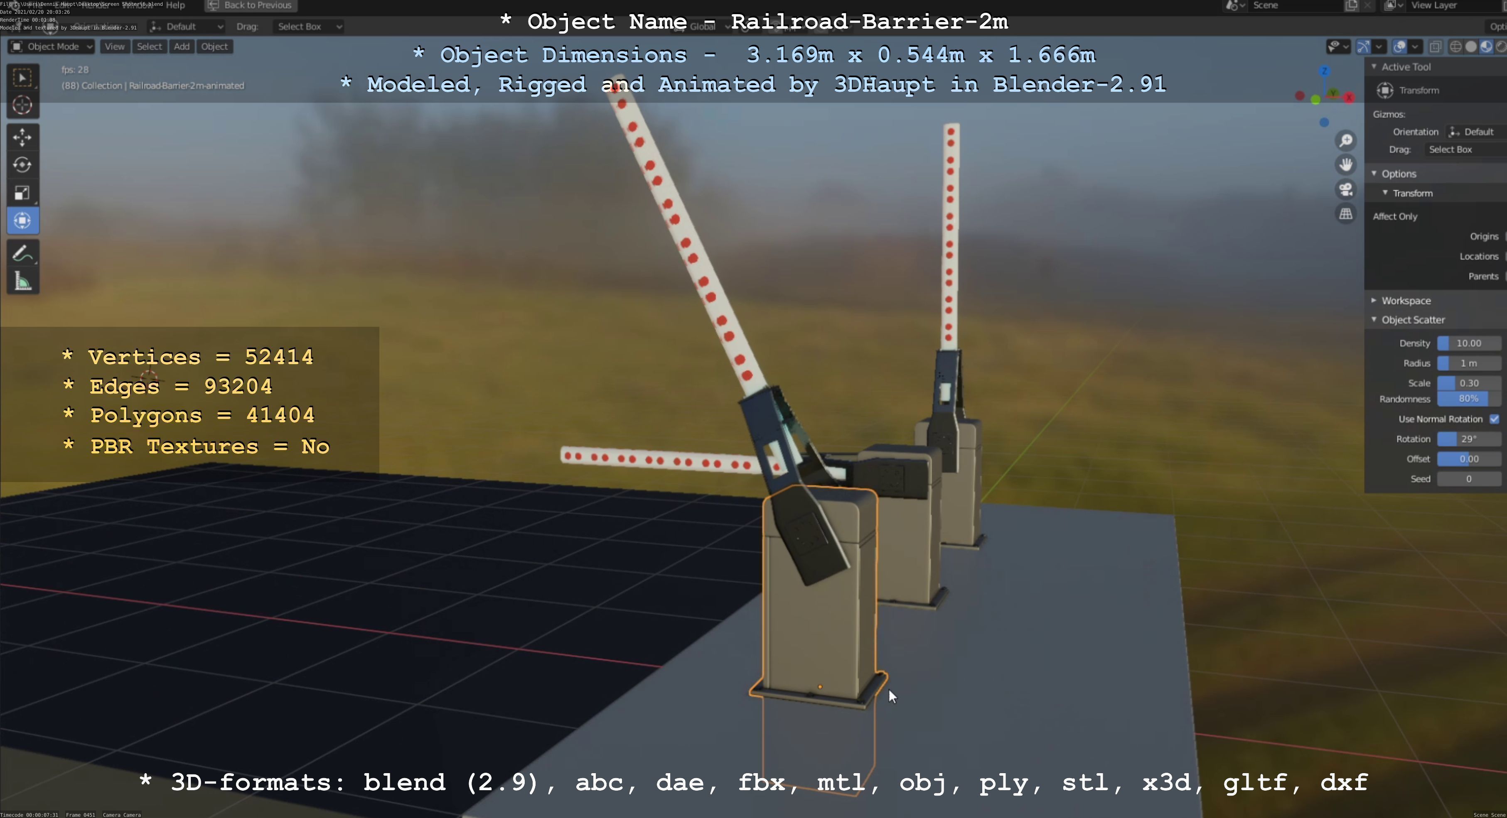1507x818 pixels.
Task: Click the fps: 28 readout
Action: [x=75, y=70]
